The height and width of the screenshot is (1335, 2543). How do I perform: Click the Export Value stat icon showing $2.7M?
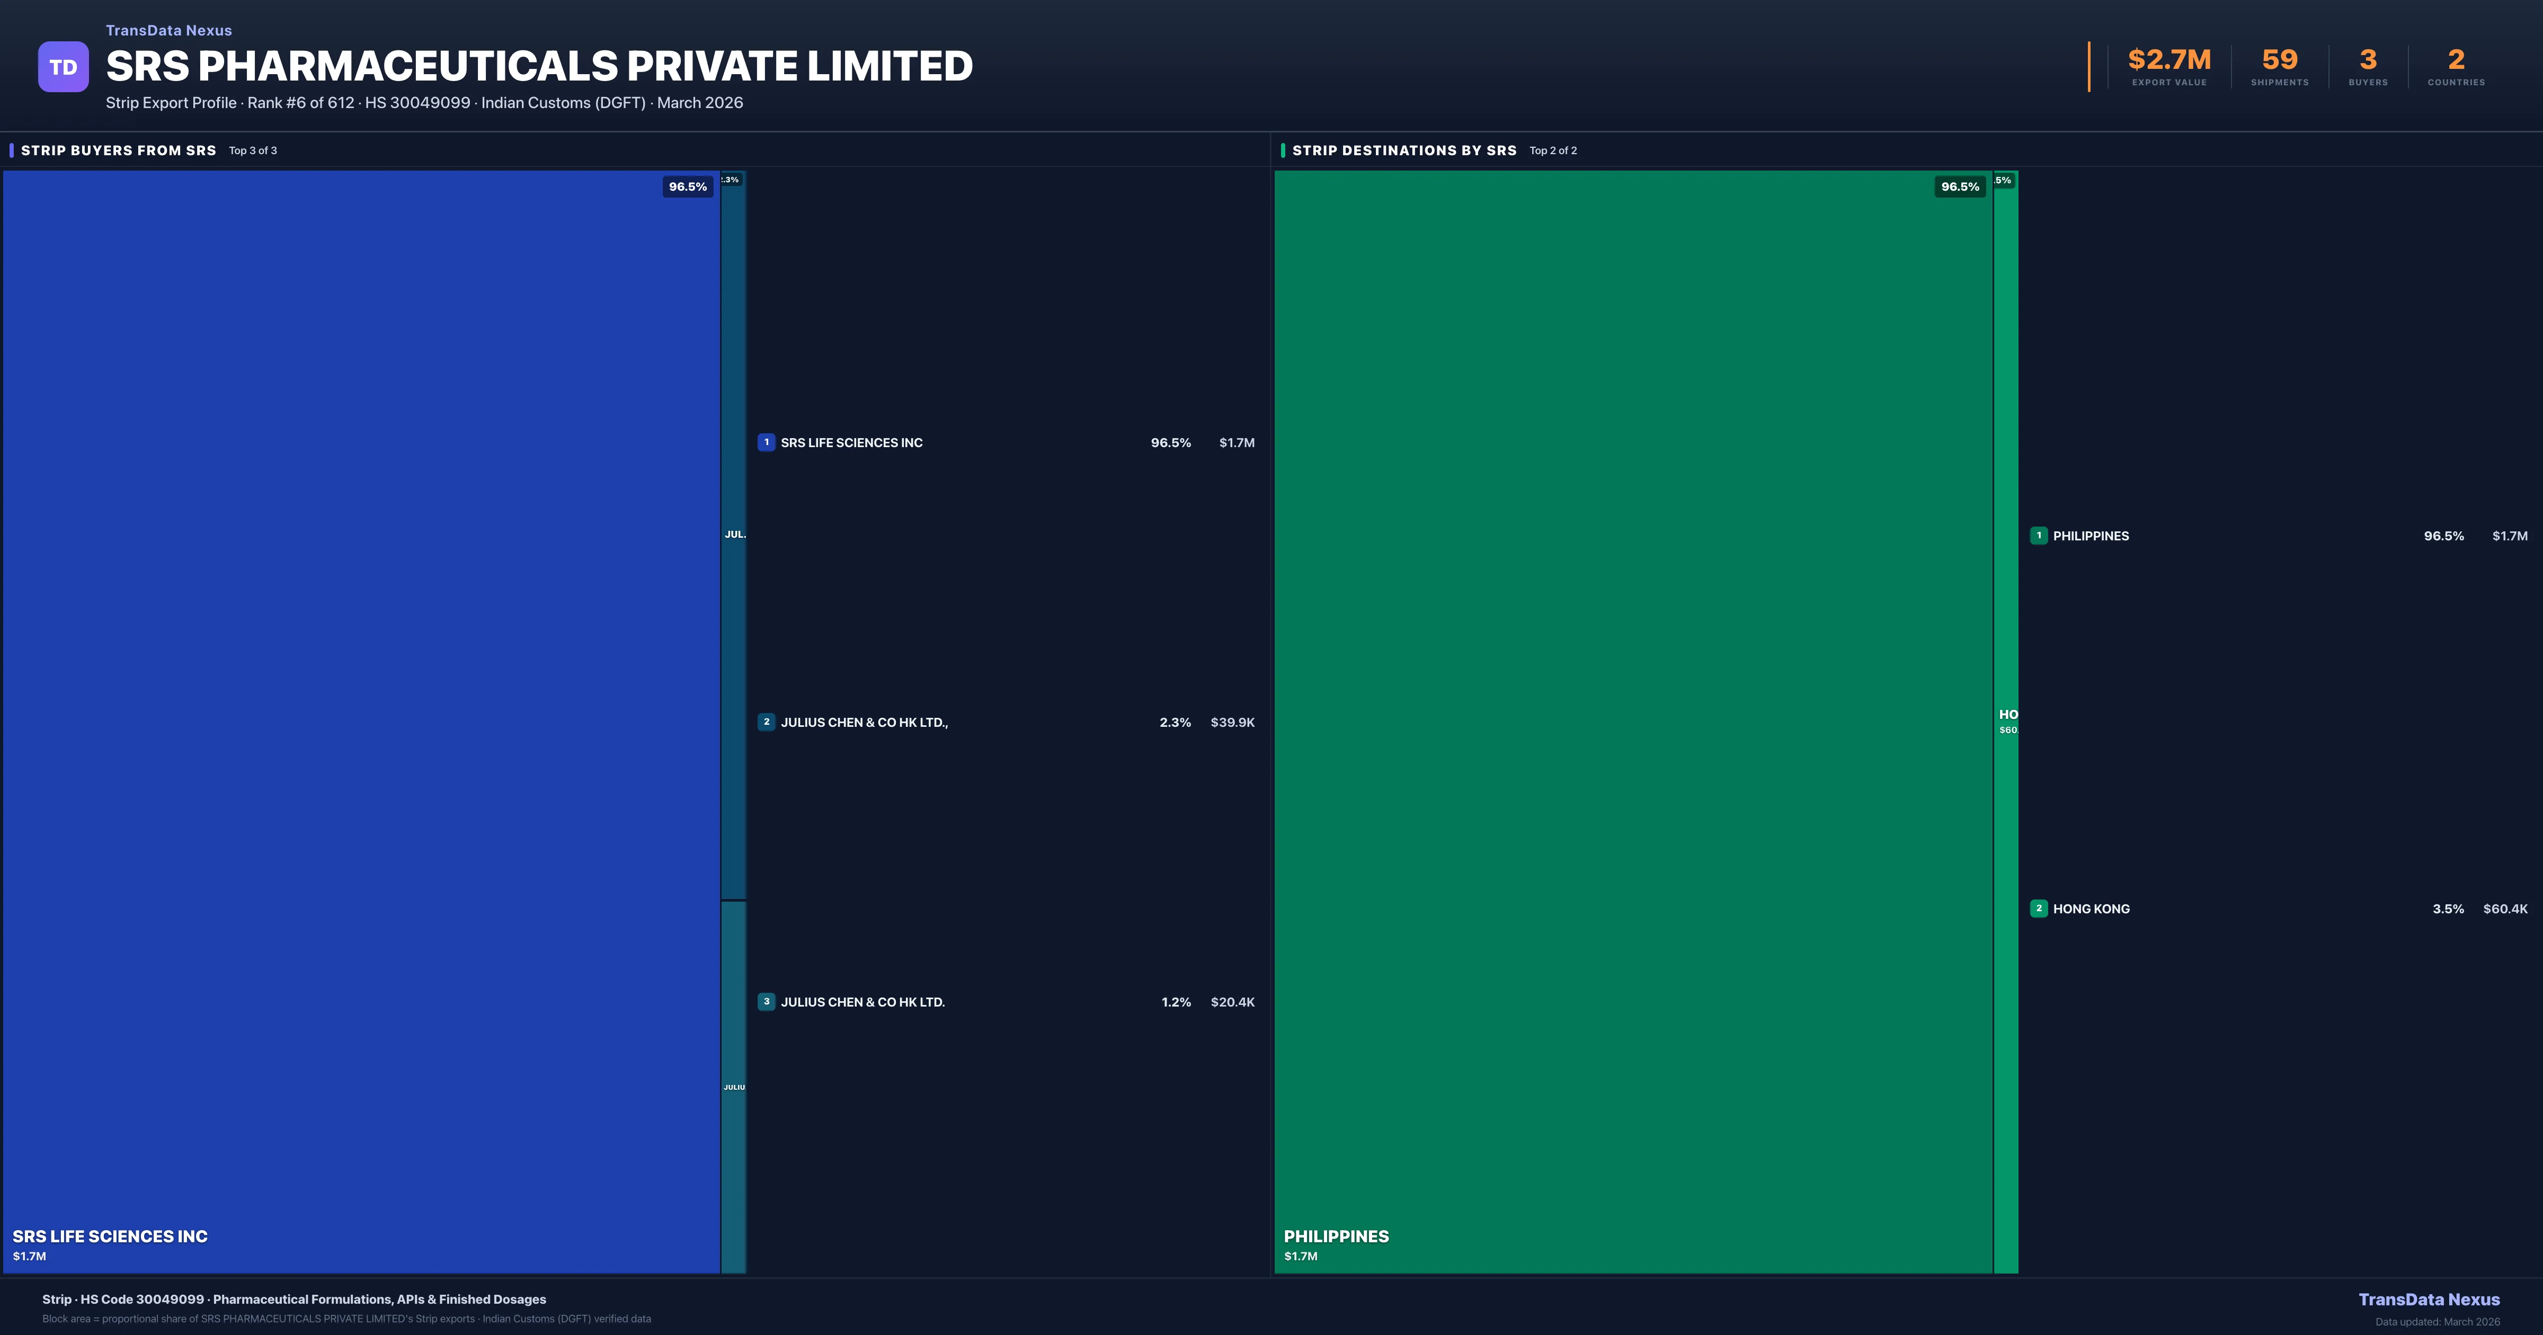click(x=2168, y=59)
